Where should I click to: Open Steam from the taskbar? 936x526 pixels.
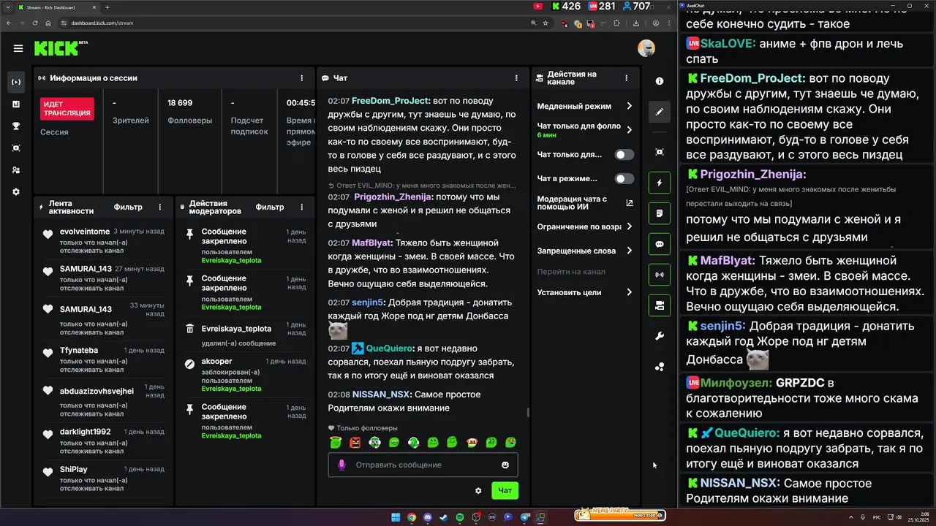pos(444,517)
